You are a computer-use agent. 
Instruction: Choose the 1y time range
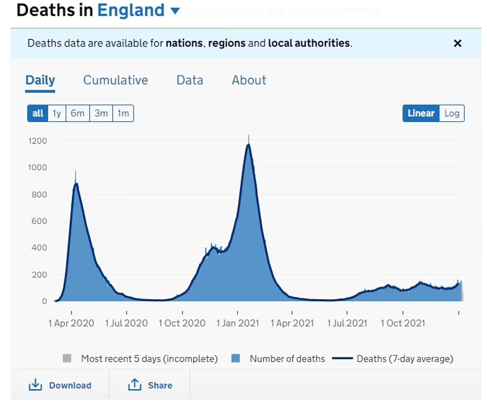(57, 113)
